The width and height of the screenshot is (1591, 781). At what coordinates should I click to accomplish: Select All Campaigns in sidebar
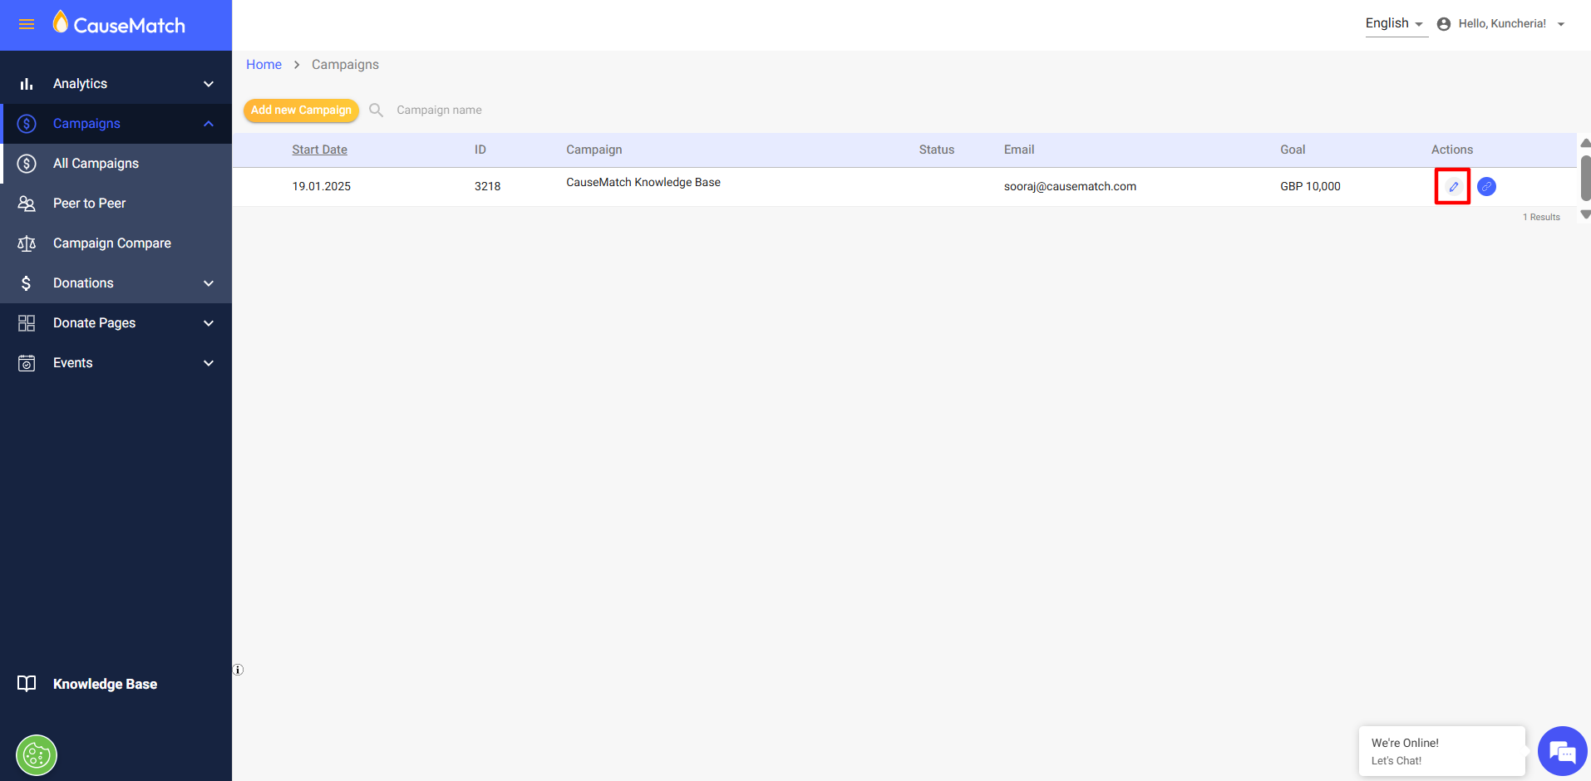pyautogui.click(x=116, y=164)
